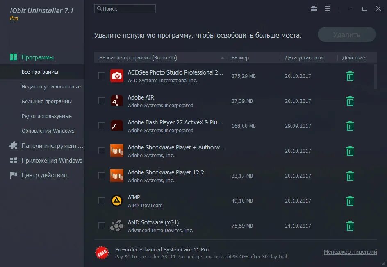Open Недавно установленные section

coord(51,86)
